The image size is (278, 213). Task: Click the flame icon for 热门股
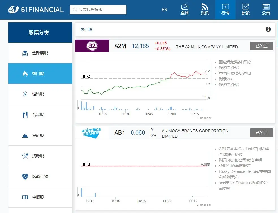tap(25, 74)
